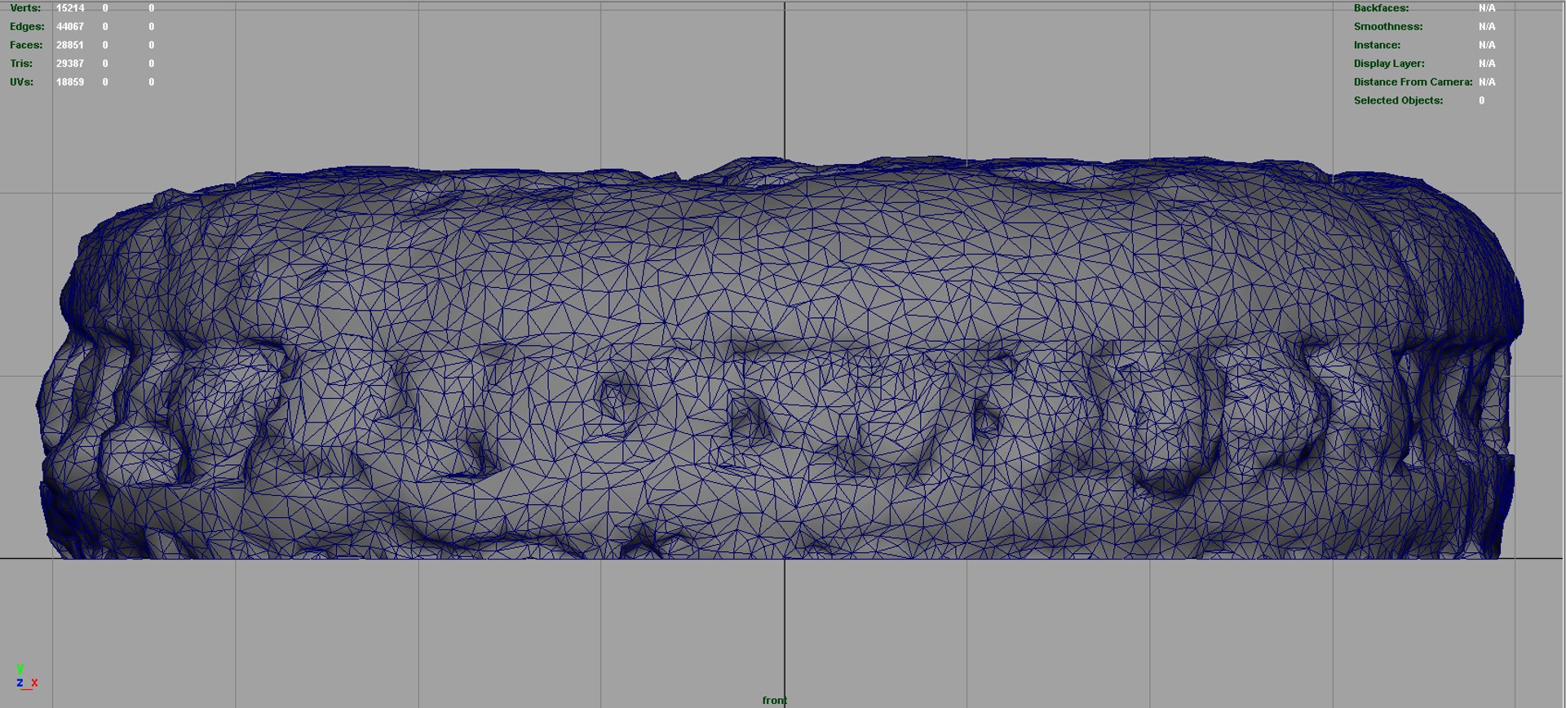The height and width of the screenshot is (708, 1566).
Task: Click the "Edges:" heads-up label
Action: point(27,26)
